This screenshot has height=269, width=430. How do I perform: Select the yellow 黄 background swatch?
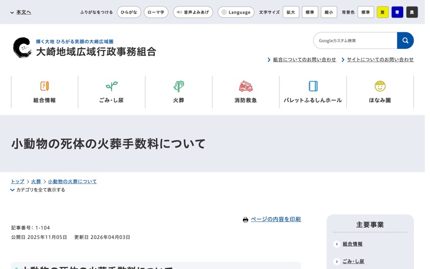click(383, 12)
